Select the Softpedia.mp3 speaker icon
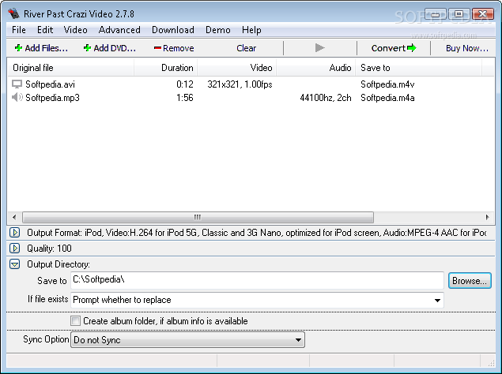The image size is (502, 374). pyautogui.click(x=17, y=97)
